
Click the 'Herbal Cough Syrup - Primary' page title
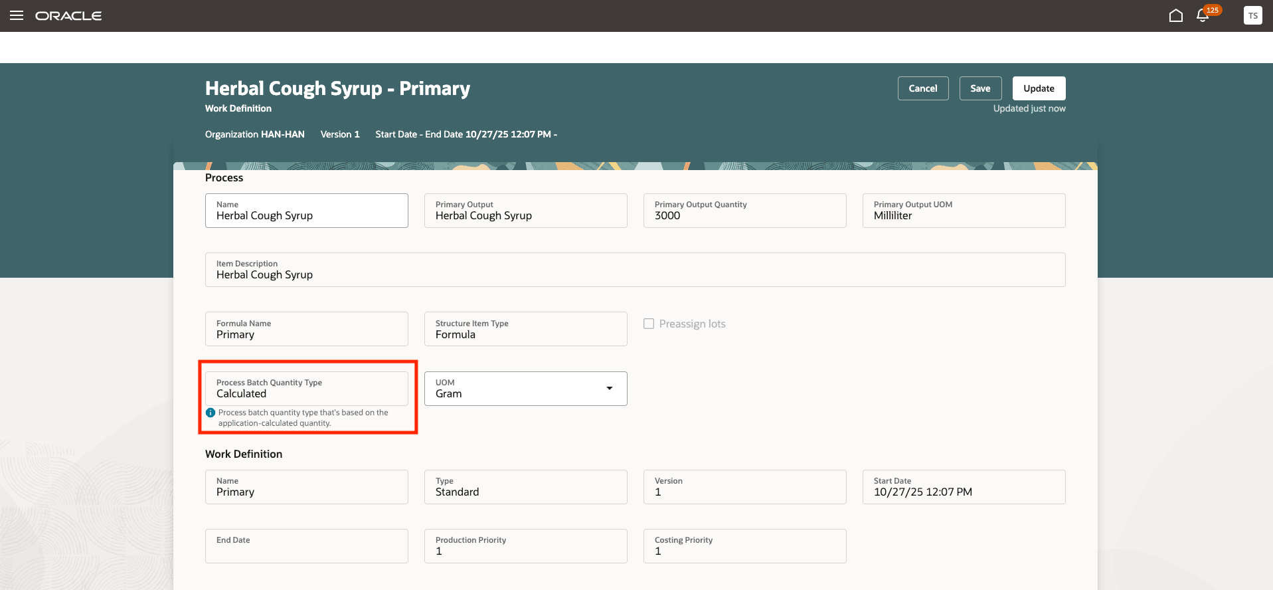tap(337, 88)
